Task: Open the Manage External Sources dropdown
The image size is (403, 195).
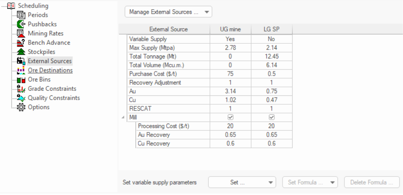Action: pyautogui.click(x=168, y=12)
